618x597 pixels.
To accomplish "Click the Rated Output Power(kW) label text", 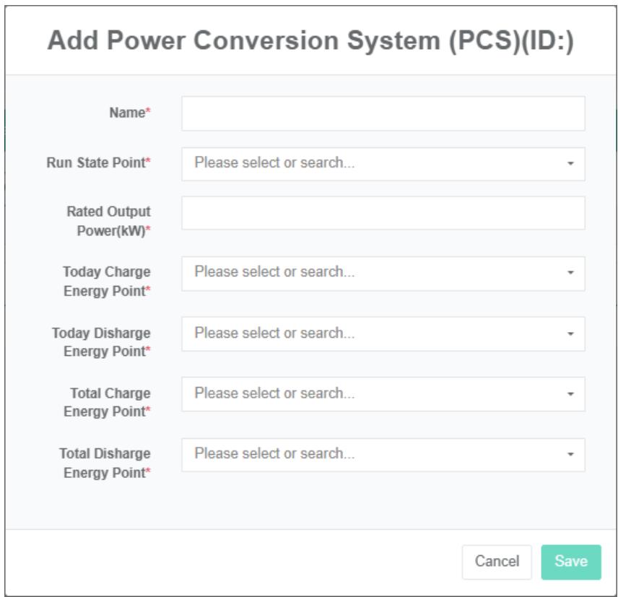I will [x=109, y=222].
